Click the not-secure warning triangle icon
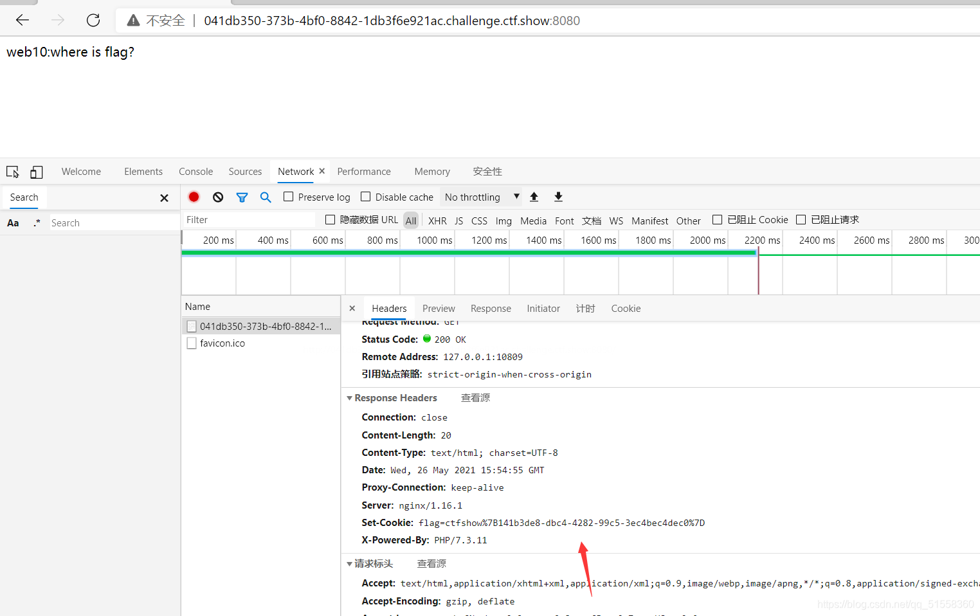 [133, 21]
